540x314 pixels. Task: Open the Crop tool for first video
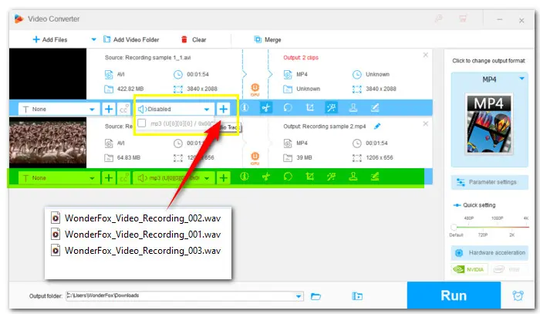pos(310,108)
